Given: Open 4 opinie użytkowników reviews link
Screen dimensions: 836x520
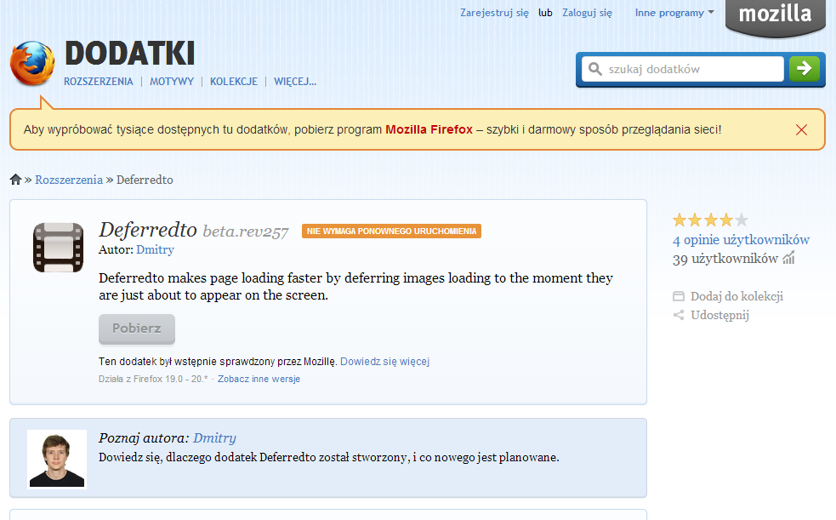Looking at the screenshot, I should [x=741, y=240].
